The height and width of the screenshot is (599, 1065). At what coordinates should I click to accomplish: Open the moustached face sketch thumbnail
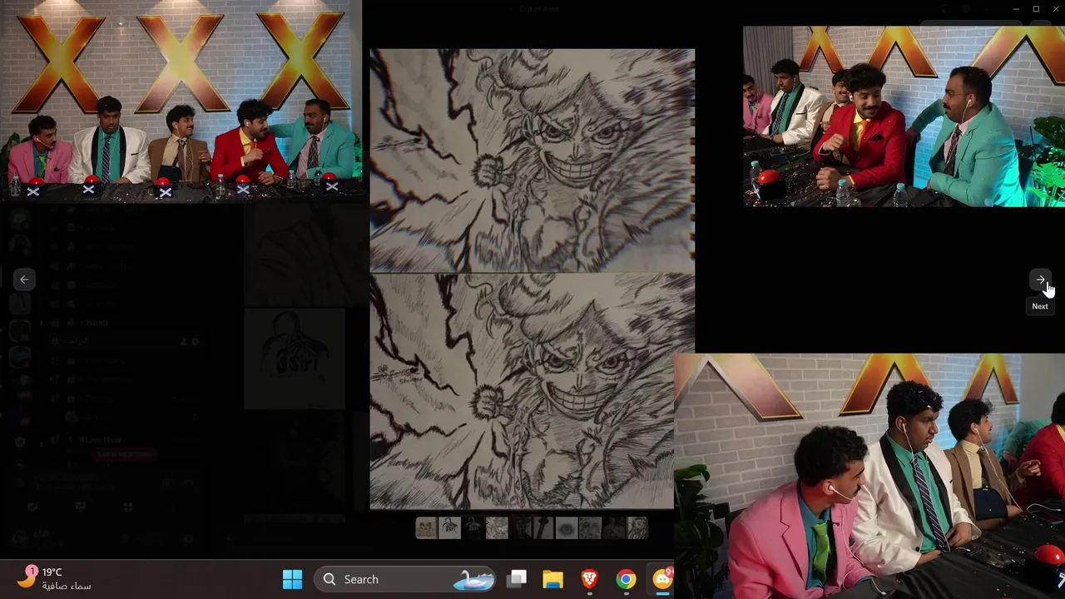coord(426,527)
